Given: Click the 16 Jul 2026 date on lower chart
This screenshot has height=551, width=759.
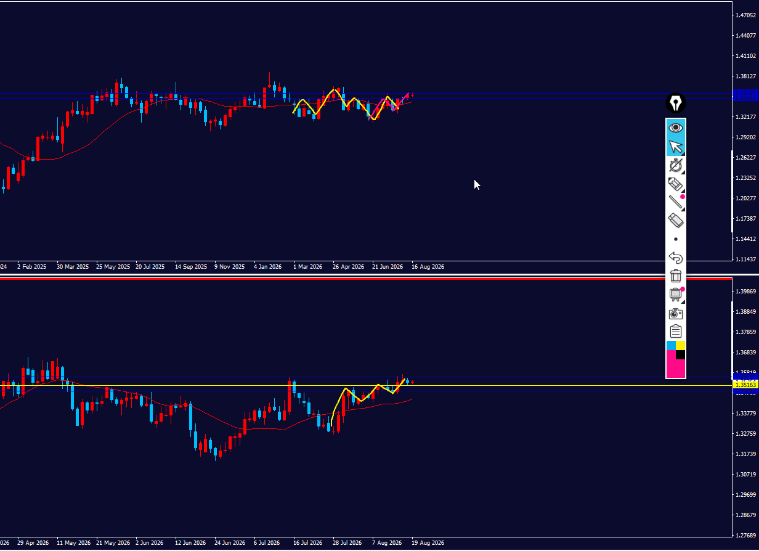Looking at the screenshot, I should pos(308,543).
